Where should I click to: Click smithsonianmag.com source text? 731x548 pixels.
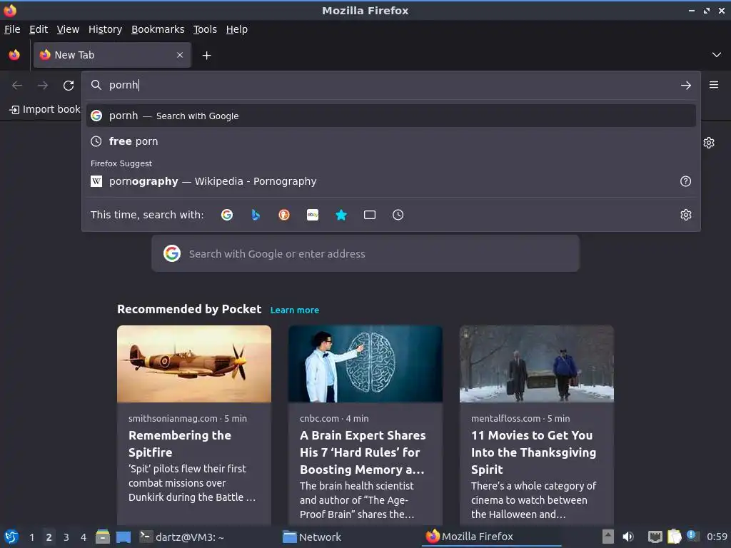point(173,418)
